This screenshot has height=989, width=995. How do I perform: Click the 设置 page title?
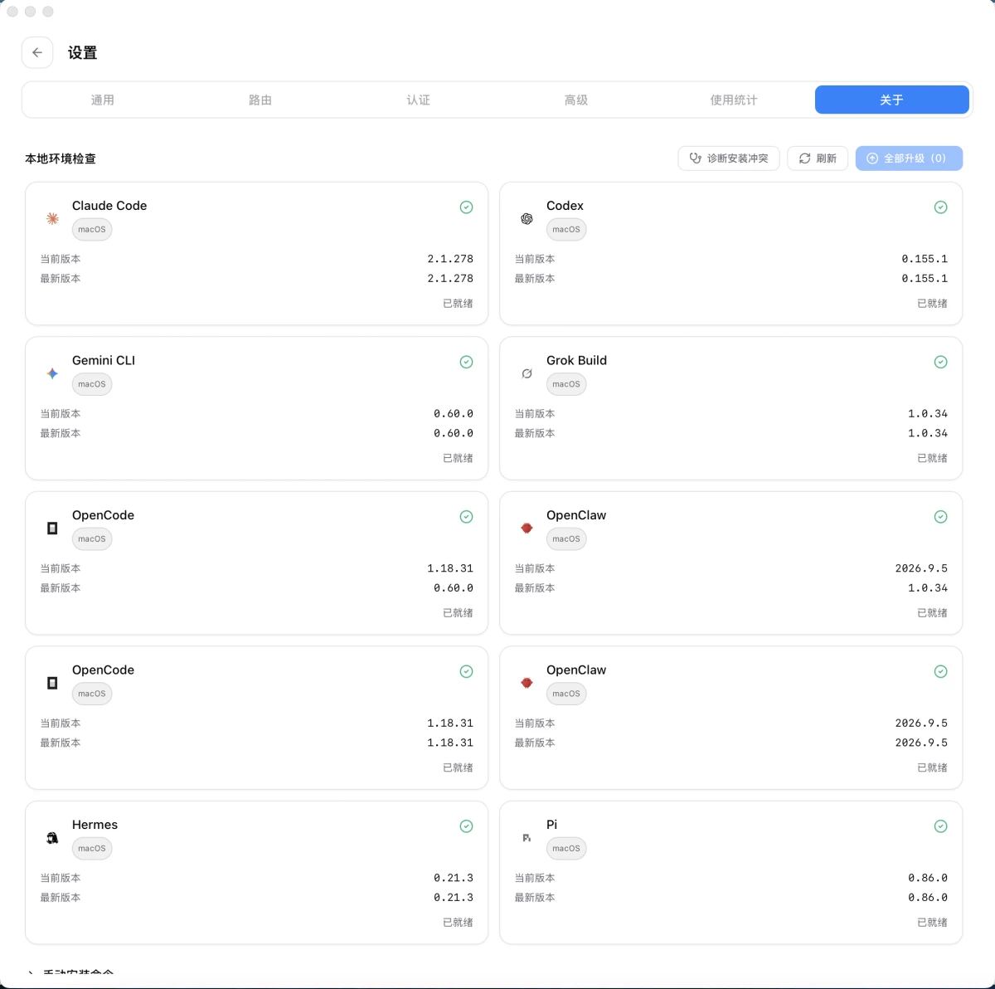pos(82,53)
